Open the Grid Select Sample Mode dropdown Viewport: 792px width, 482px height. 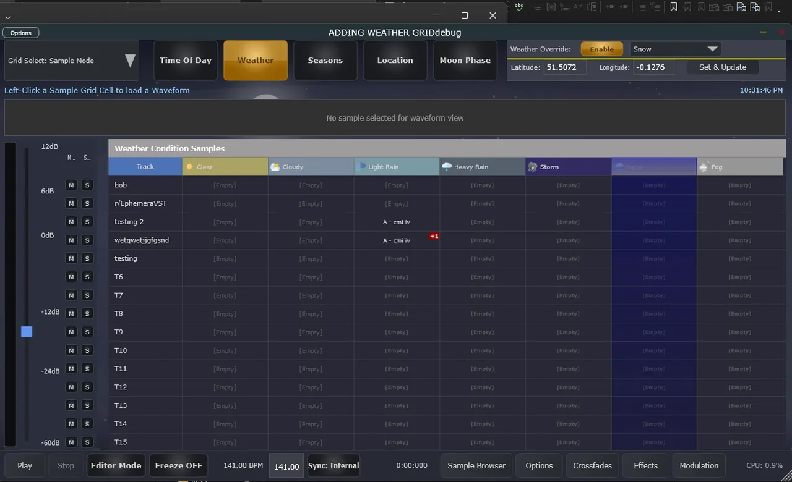[130, 61]
